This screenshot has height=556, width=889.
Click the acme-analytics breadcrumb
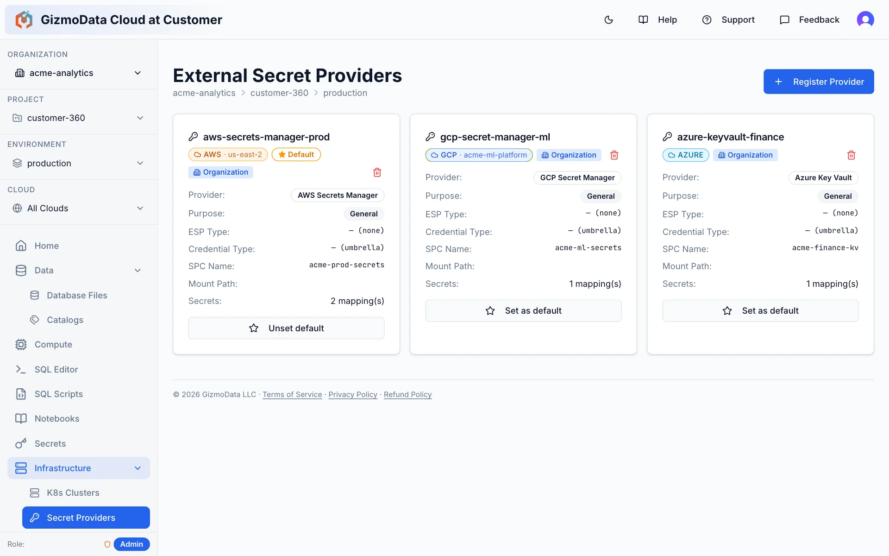point(204,93)
